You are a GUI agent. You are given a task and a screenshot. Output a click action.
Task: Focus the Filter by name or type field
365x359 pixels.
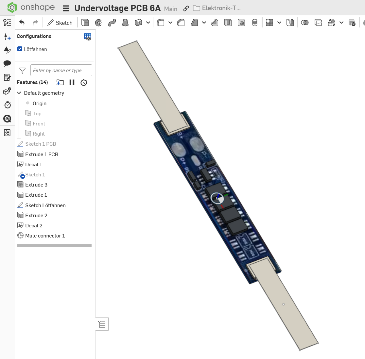(61, 70)
